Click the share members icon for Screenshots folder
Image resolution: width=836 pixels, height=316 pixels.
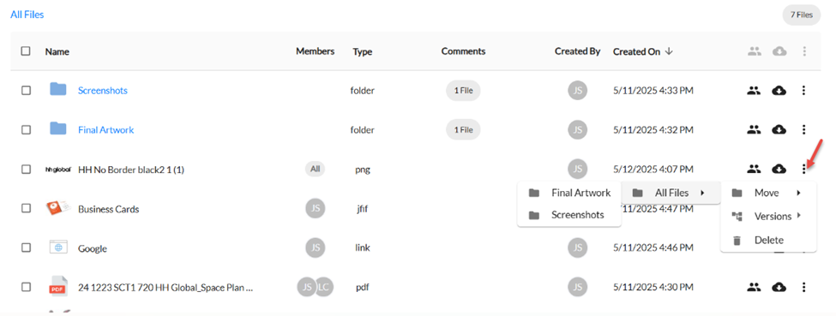(x=753, y=91)
